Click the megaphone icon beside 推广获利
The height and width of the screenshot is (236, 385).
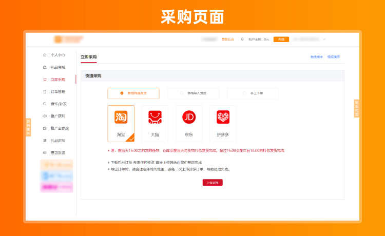[45, 116]
